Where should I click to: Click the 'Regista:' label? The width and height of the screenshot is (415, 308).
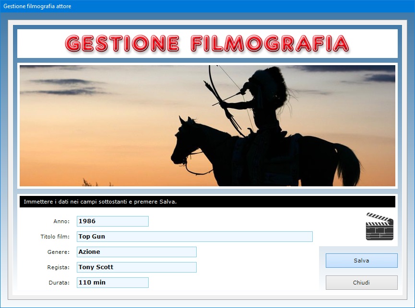pyautogui.click(x=59, y=267)
